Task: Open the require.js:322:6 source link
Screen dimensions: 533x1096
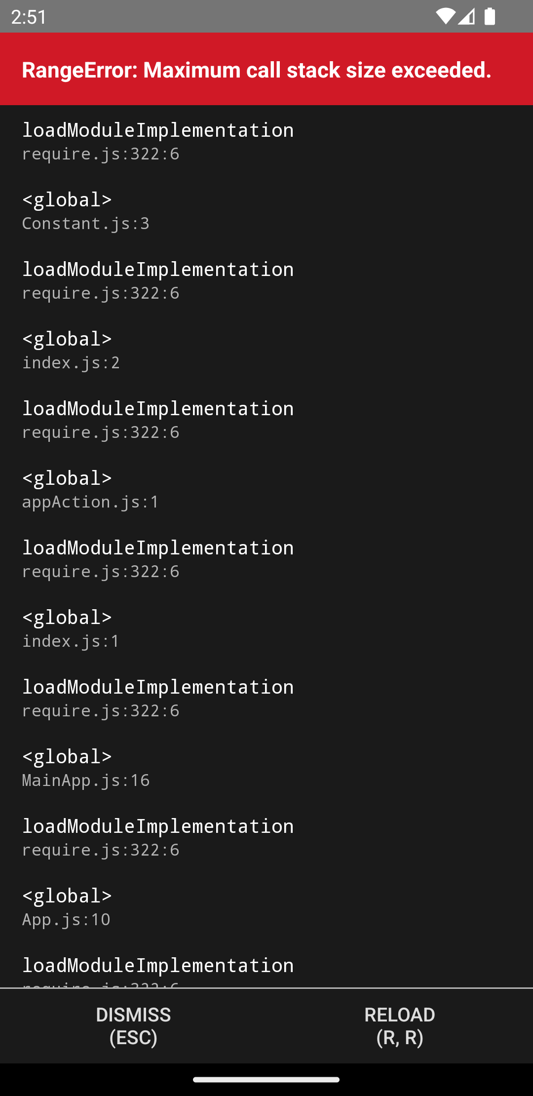Action: coord(101,153)
